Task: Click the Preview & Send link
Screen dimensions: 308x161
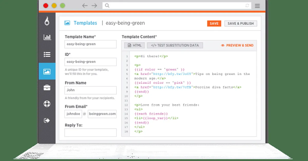Action: click(x=237, y=45)
